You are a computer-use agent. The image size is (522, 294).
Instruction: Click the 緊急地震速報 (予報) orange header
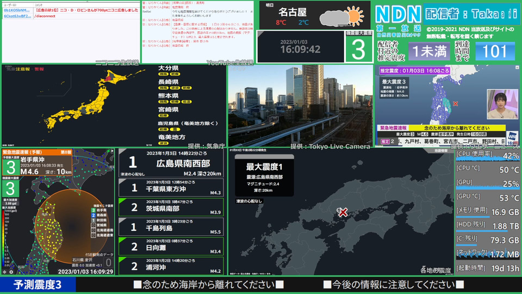[37, 152]
